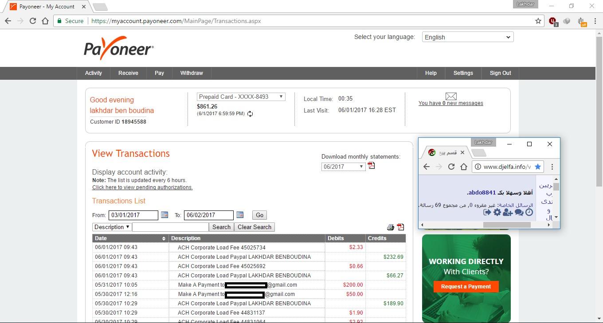Click the envelope messages icon
Viewport: 603px width, 323px height.
451,96
